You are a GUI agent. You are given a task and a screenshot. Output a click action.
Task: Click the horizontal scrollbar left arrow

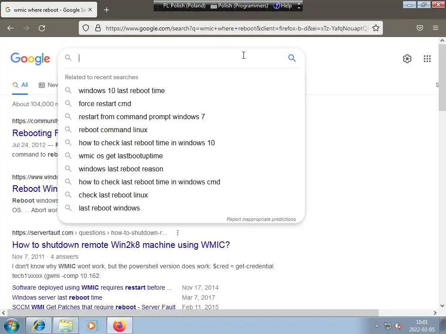point(3,313)
